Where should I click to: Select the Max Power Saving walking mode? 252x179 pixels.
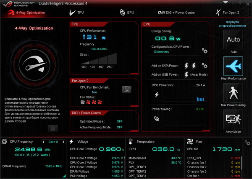pos(233,92)
